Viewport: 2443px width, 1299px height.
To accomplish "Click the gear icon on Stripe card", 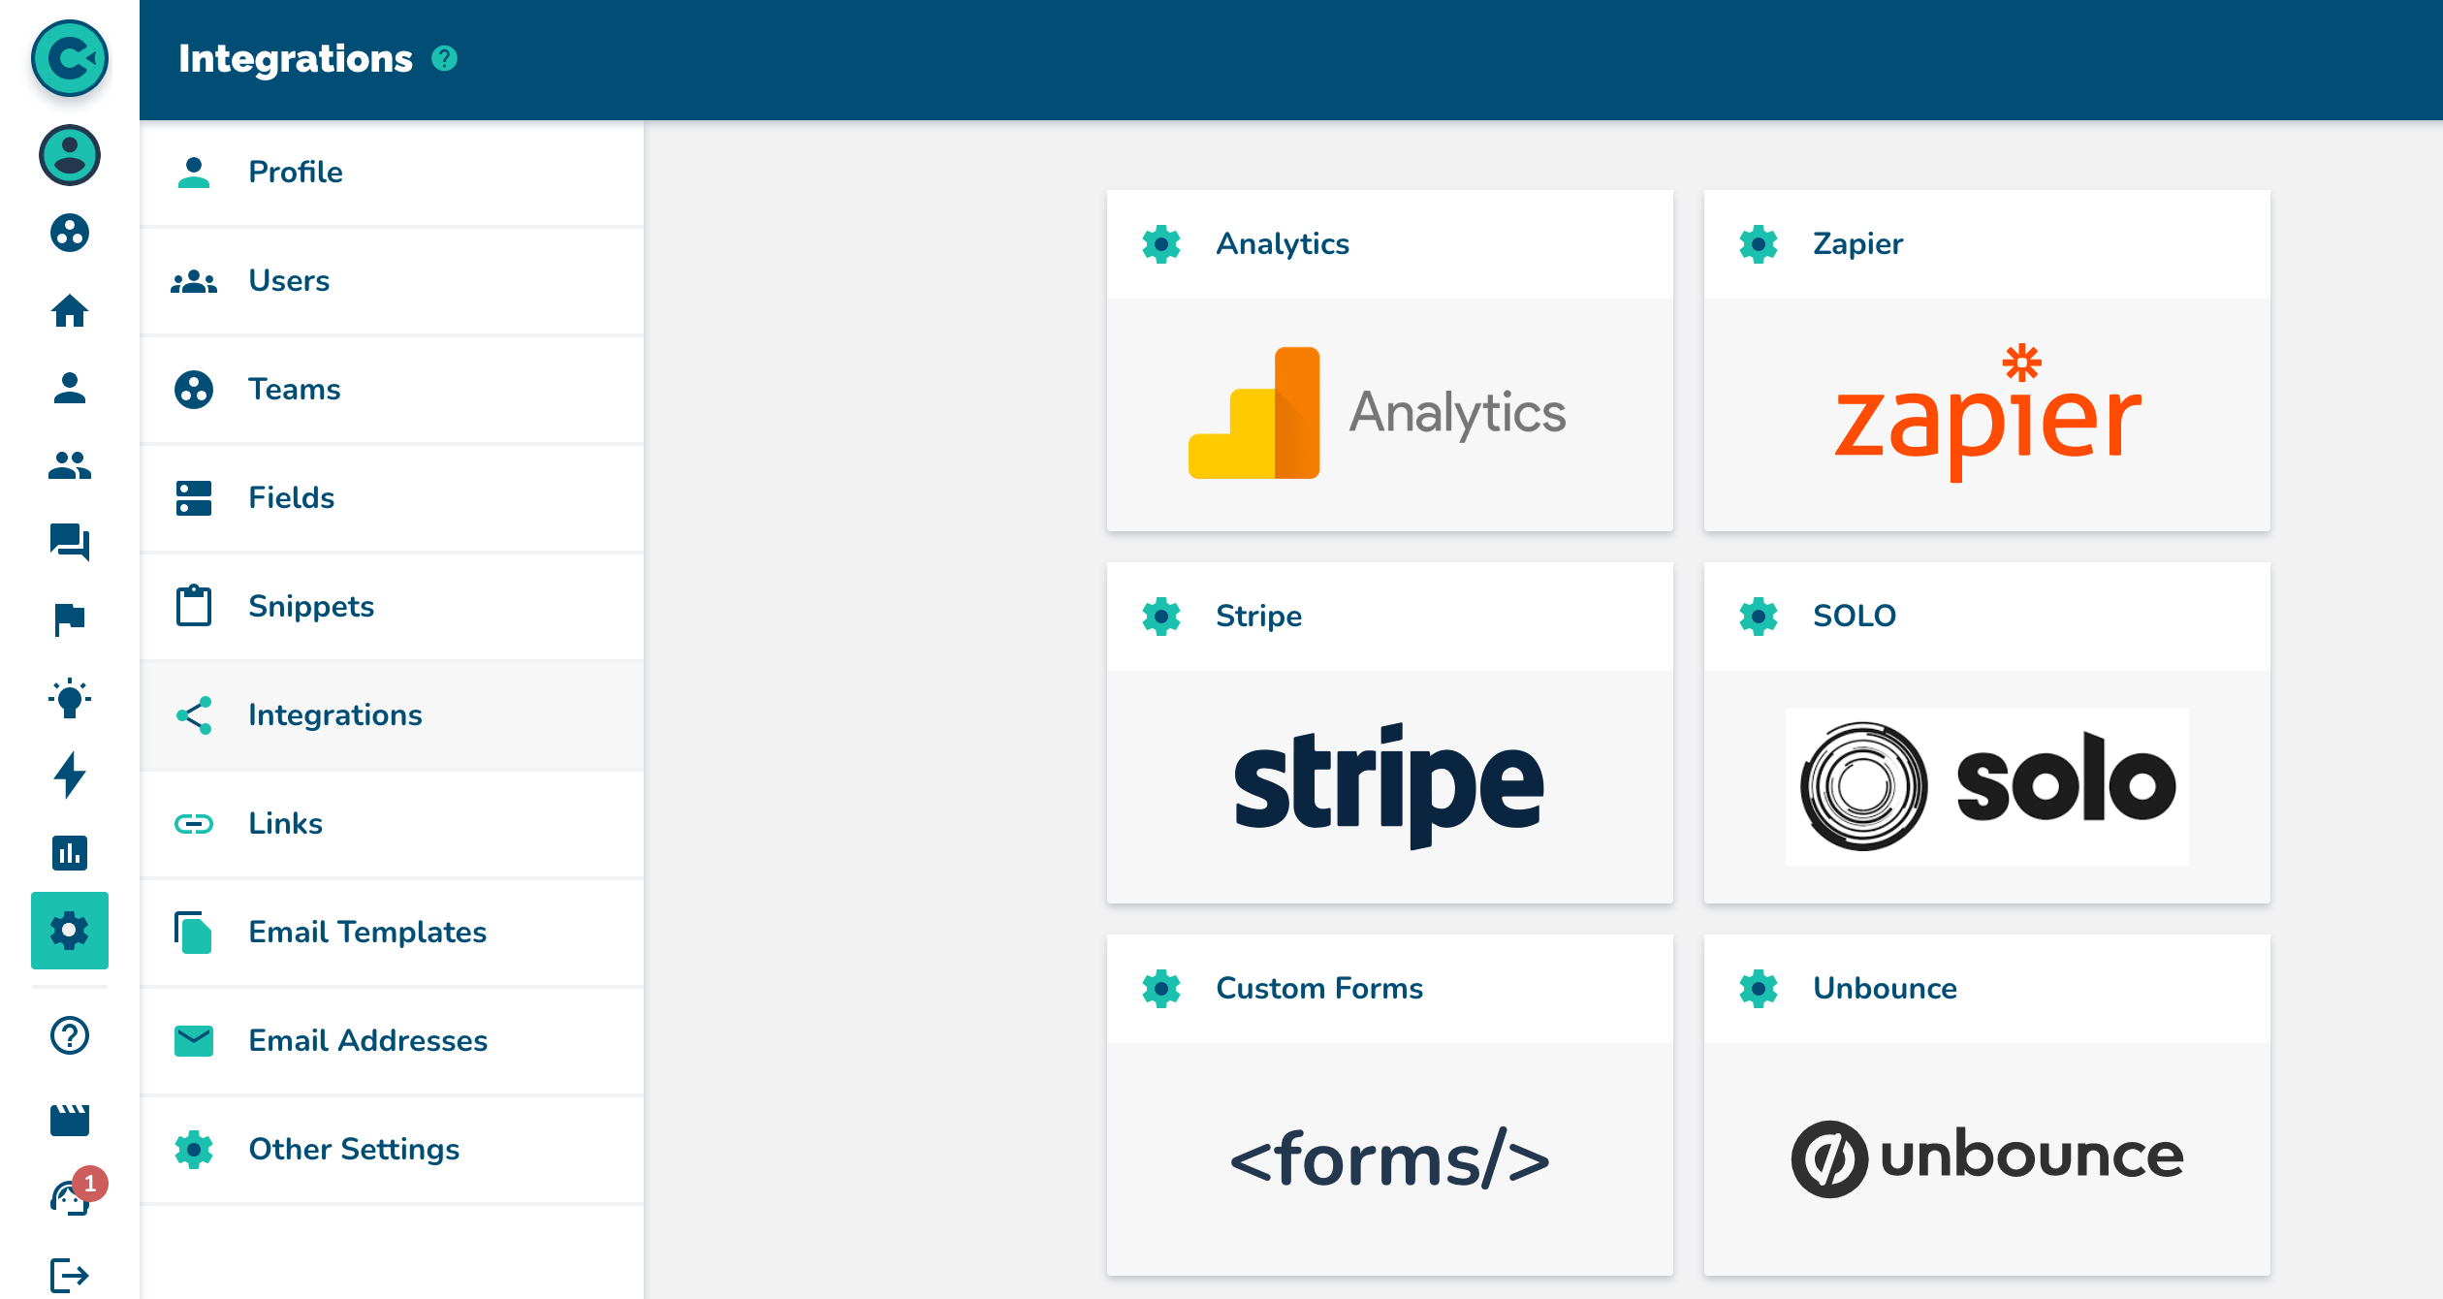I will pyautogui.click(x=1161, y=617).
